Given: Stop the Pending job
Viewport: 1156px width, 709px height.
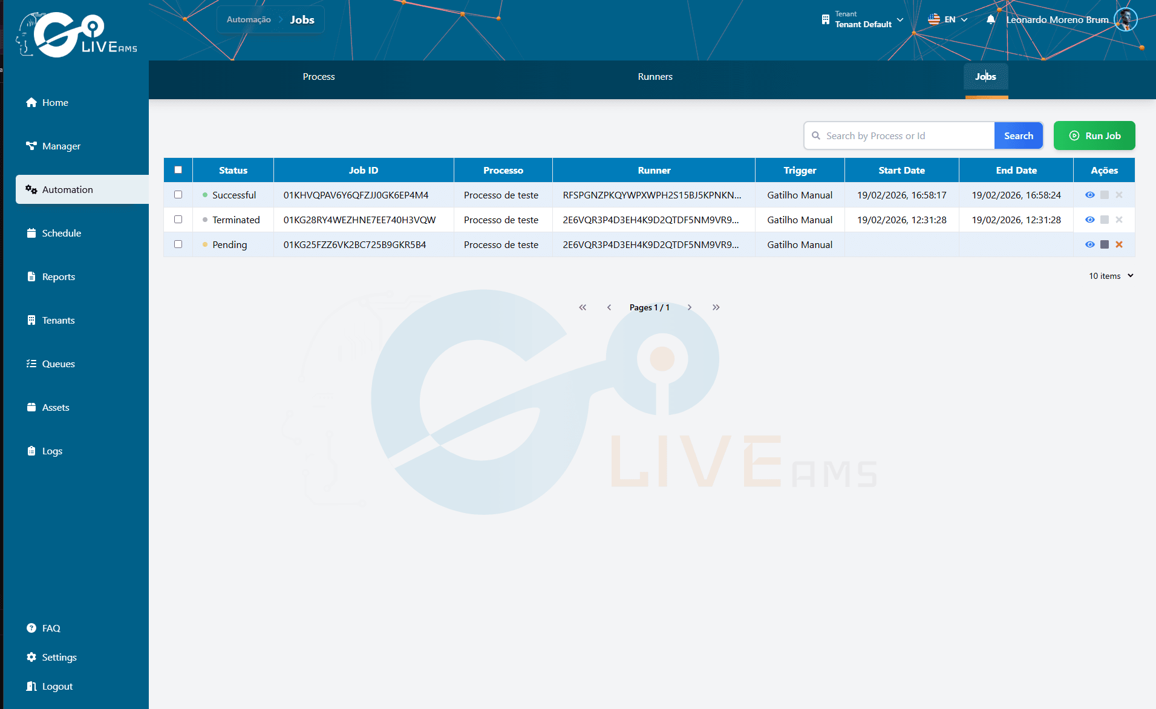Looking at the screenshot, I should tap(1105, 244).
